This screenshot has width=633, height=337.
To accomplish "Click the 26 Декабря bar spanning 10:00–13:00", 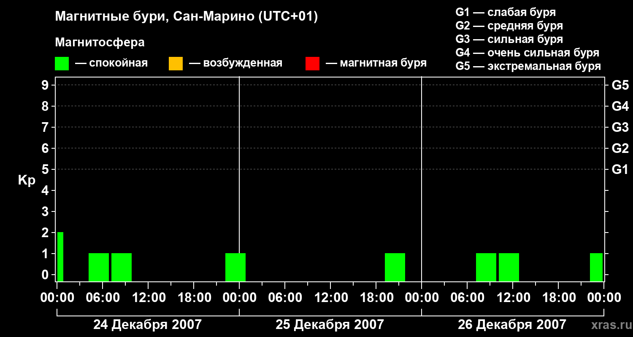I will (509, 267).
